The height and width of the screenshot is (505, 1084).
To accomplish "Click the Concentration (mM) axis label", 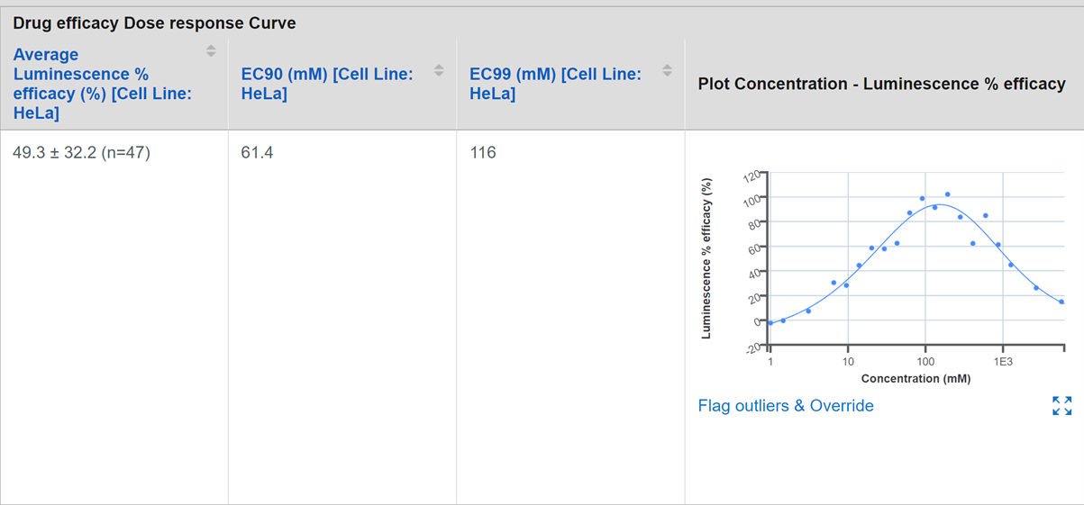I will (x=915, y=379).
